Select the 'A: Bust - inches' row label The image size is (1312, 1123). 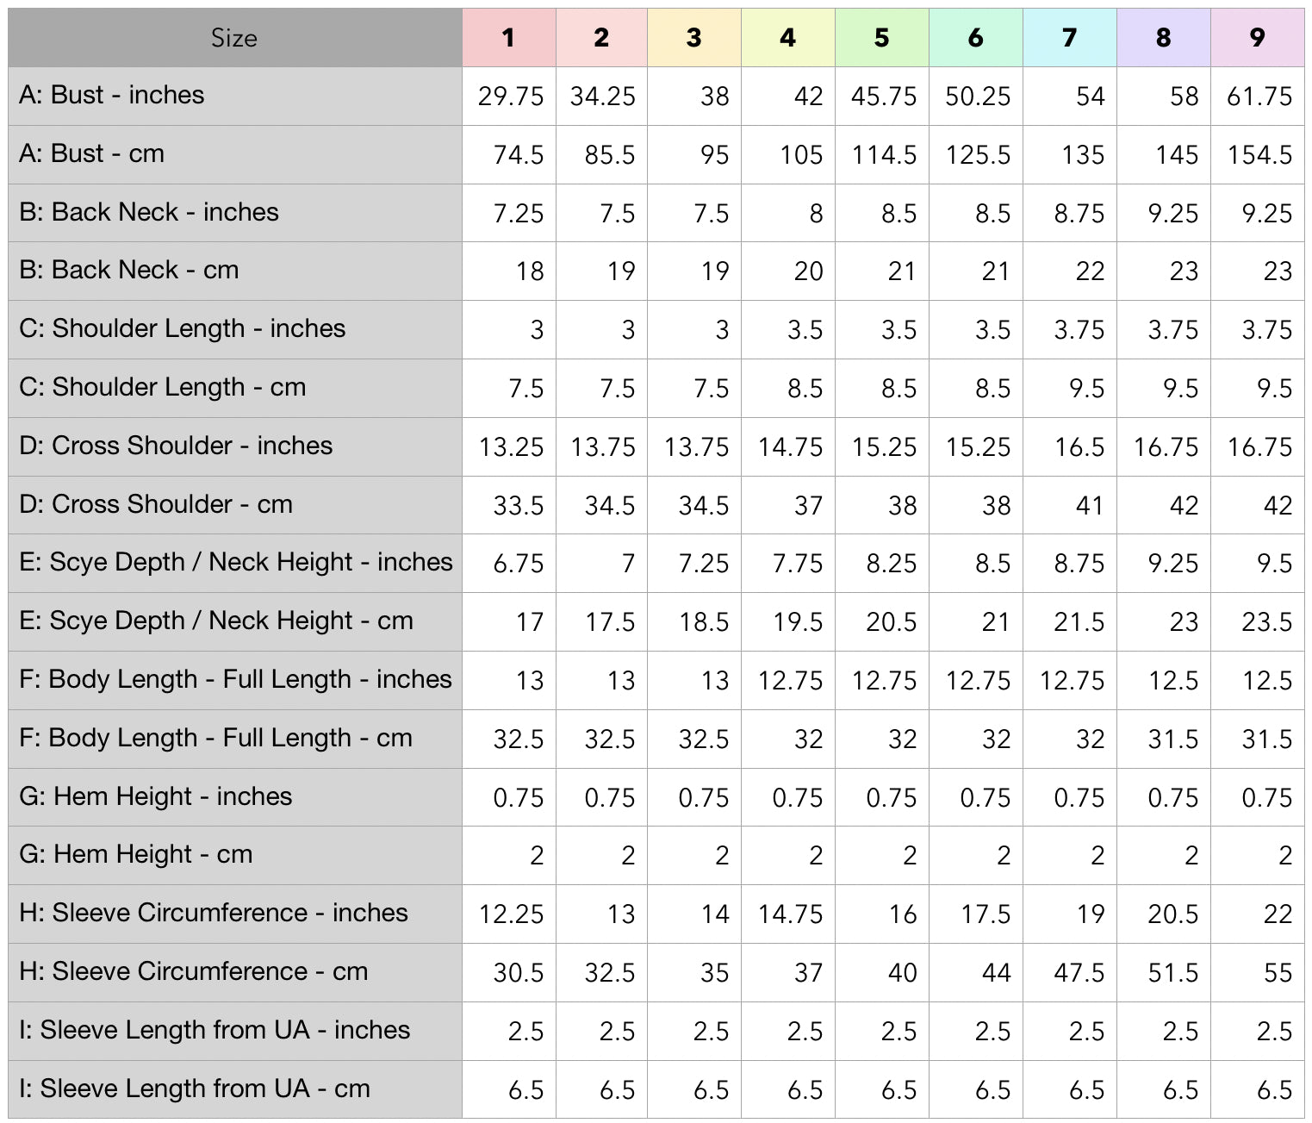[112, 95]
